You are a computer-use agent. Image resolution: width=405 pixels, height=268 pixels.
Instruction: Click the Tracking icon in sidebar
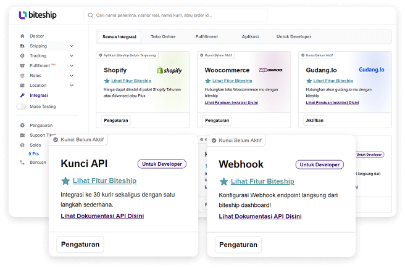pos(22,56)
